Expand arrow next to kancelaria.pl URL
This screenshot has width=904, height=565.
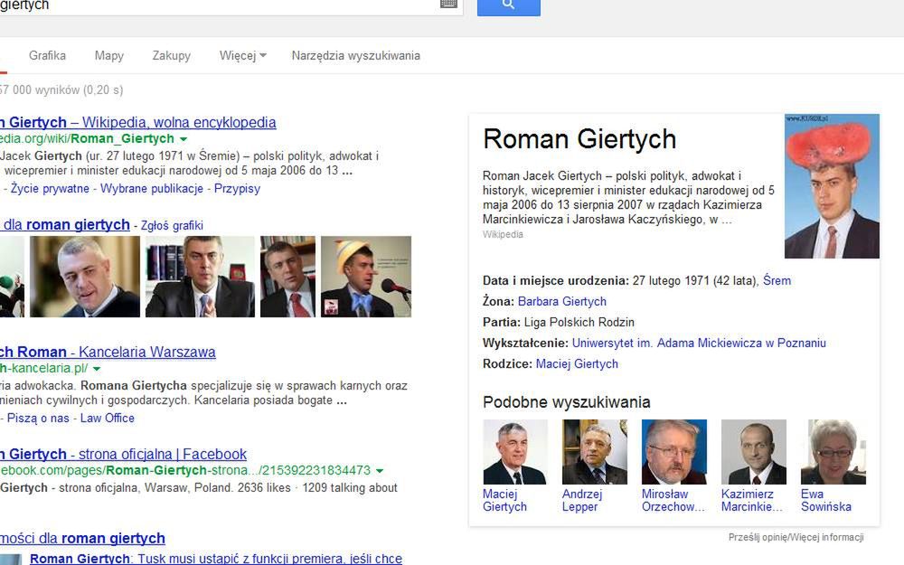pyautogui.click(x=97, y=369)
